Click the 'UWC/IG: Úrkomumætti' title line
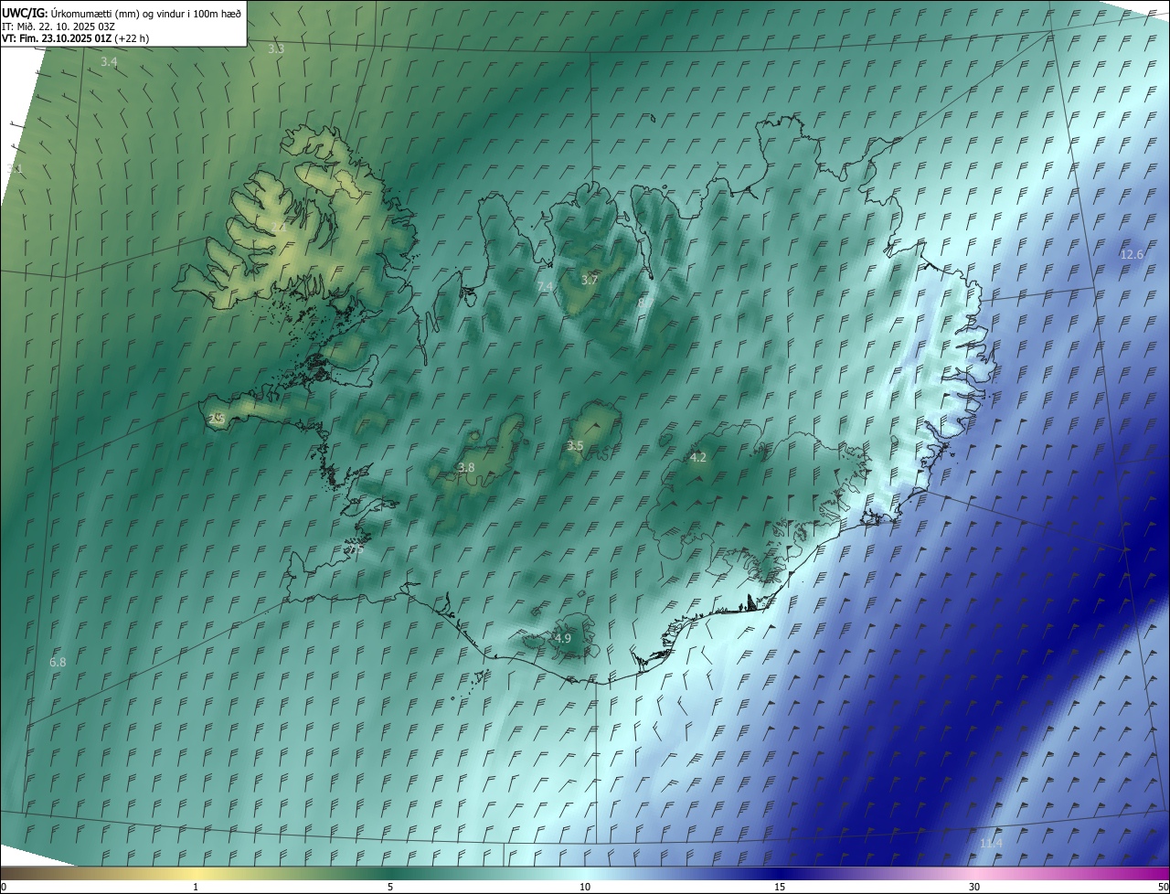The height and width of the screenshot is (894, 1170). (122, 12)
